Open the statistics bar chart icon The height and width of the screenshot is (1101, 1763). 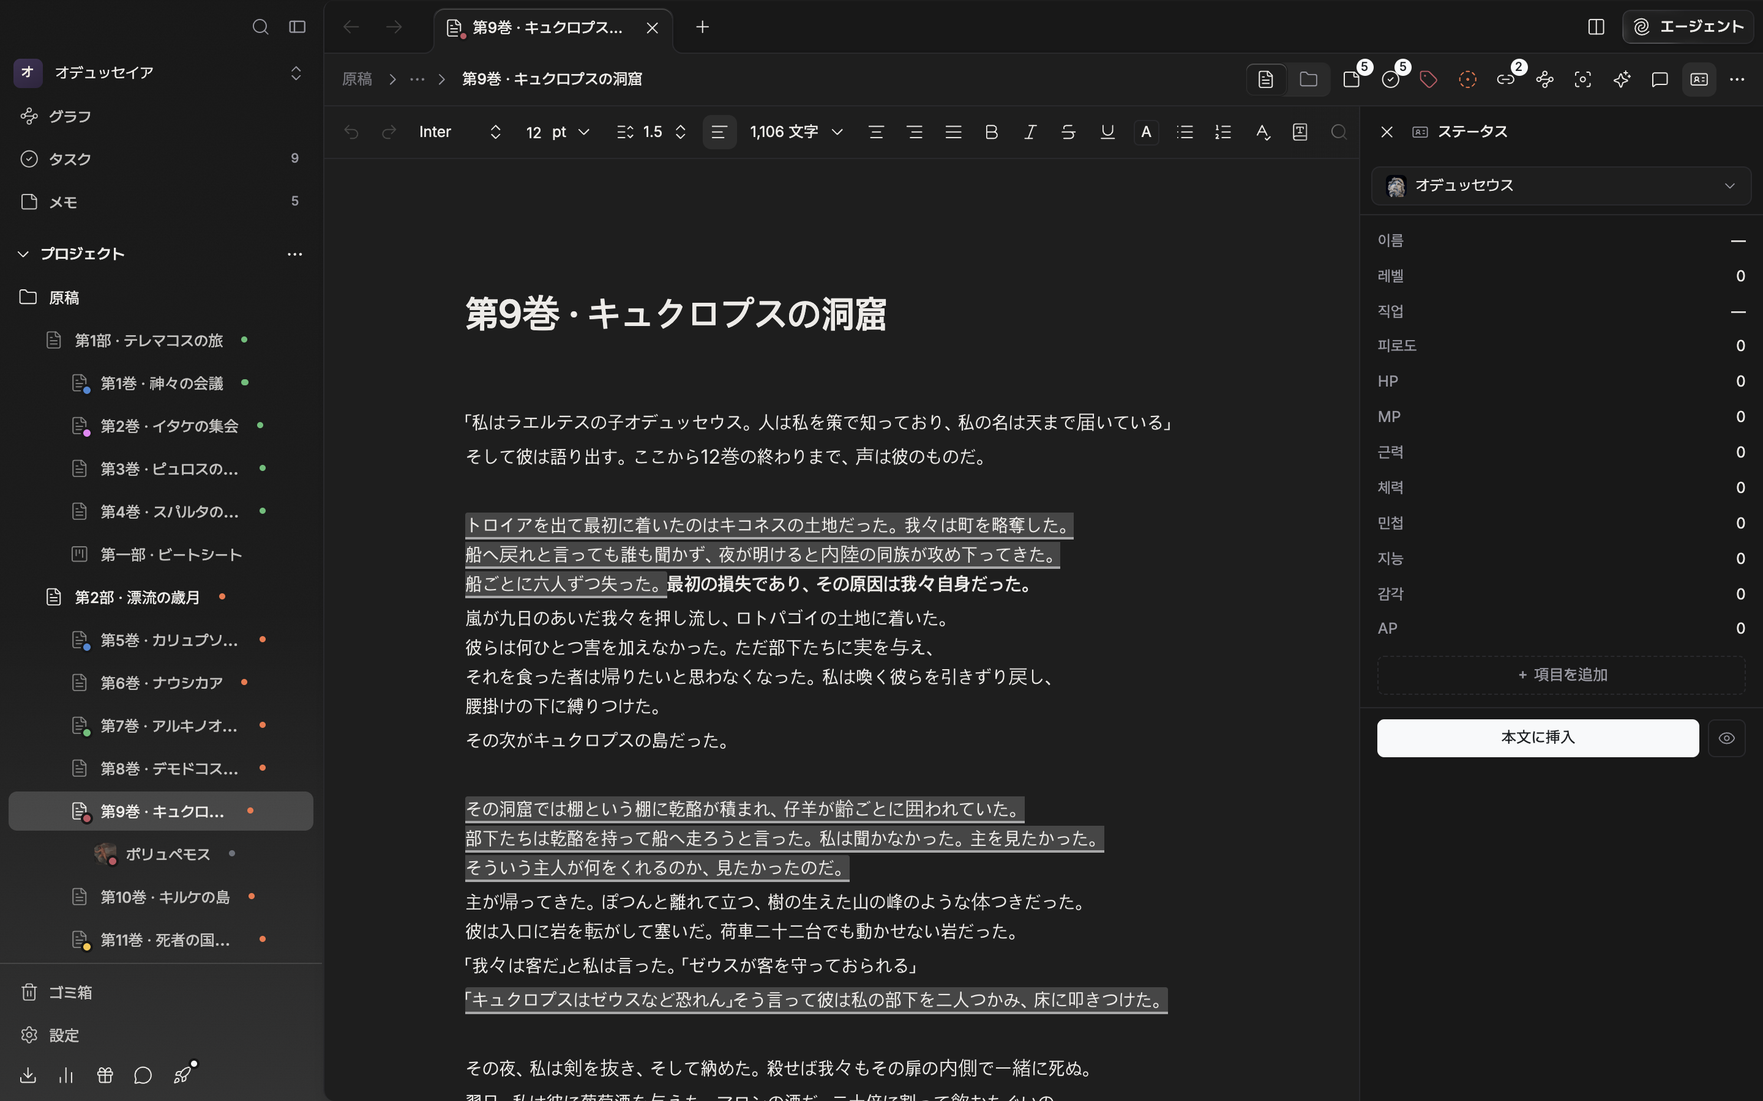click(x=66, y=1075)
